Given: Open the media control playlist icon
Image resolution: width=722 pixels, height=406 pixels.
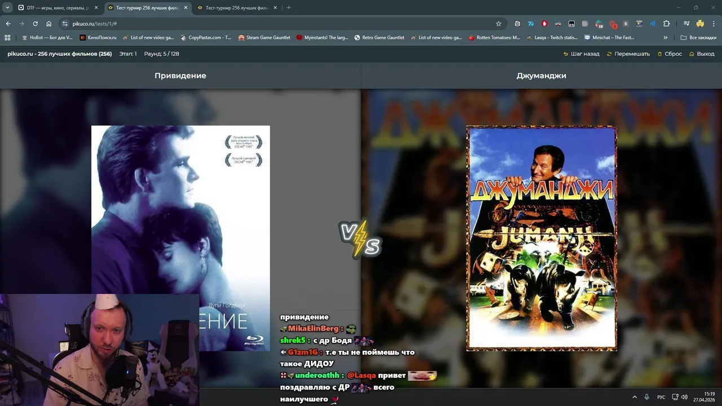Looking at the screenshot, I should tap(686, 24).
